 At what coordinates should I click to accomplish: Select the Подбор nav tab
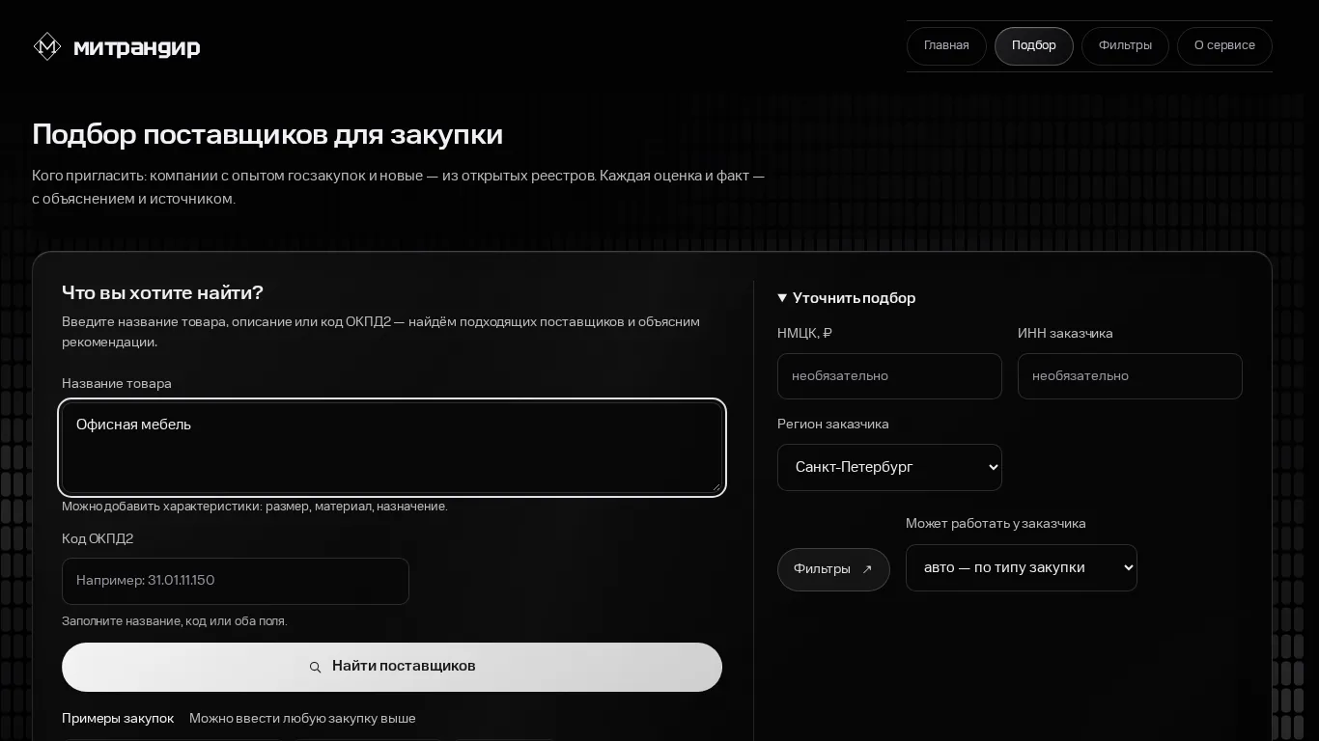[1034, 46]
